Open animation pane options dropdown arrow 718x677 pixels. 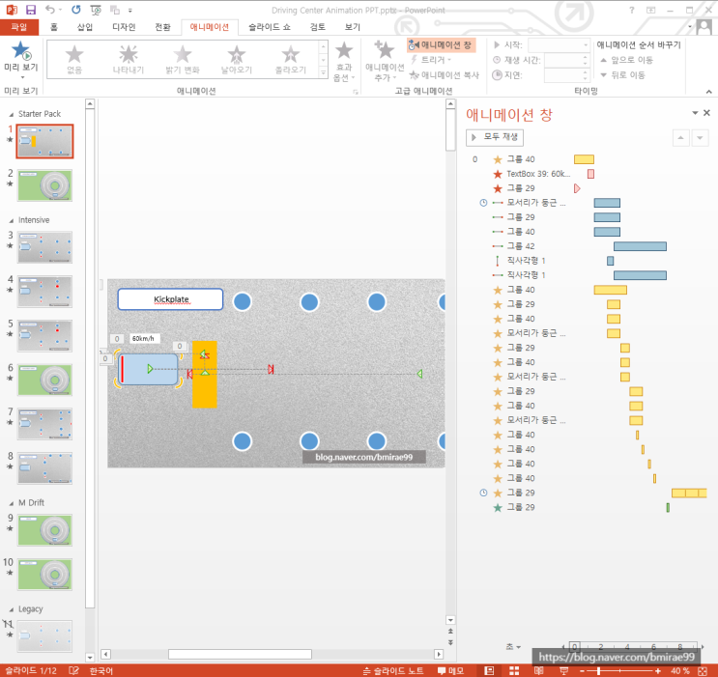coord(695,113)
